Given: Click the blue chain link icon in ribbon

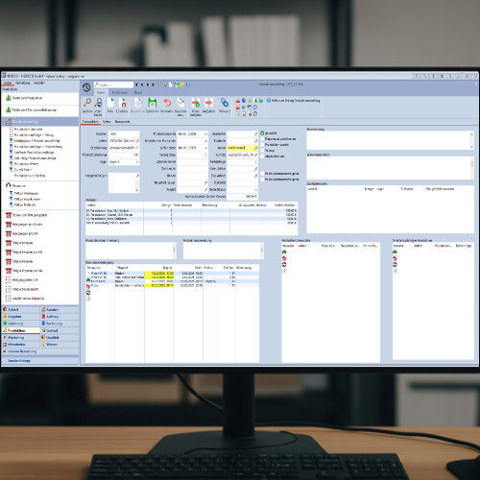Looking at the screenshot, I should point(225,103).
